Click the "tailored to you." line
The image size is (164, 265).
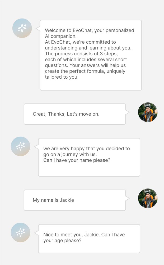point(62,77)
